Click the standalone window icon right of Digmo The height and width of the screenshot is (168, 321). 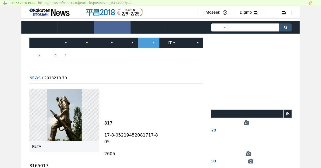(284, 13)
